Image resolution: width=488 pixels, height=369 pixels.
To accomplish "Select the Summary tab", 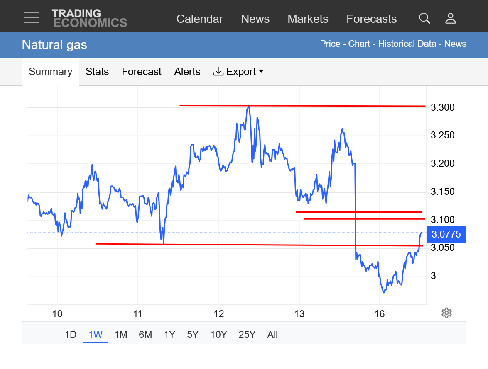I will point(51,72).
